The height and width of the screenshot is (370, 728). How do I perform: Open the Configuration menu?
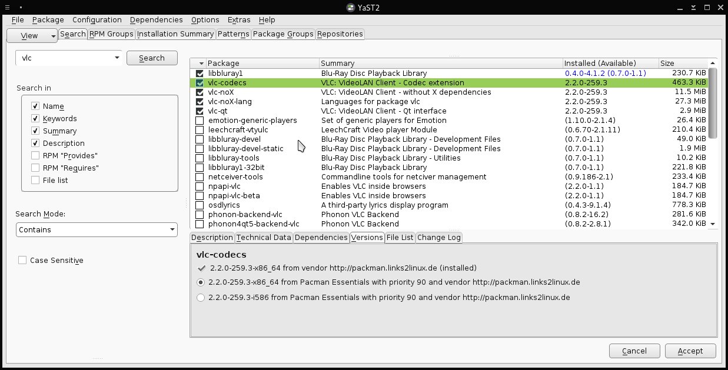97,19
